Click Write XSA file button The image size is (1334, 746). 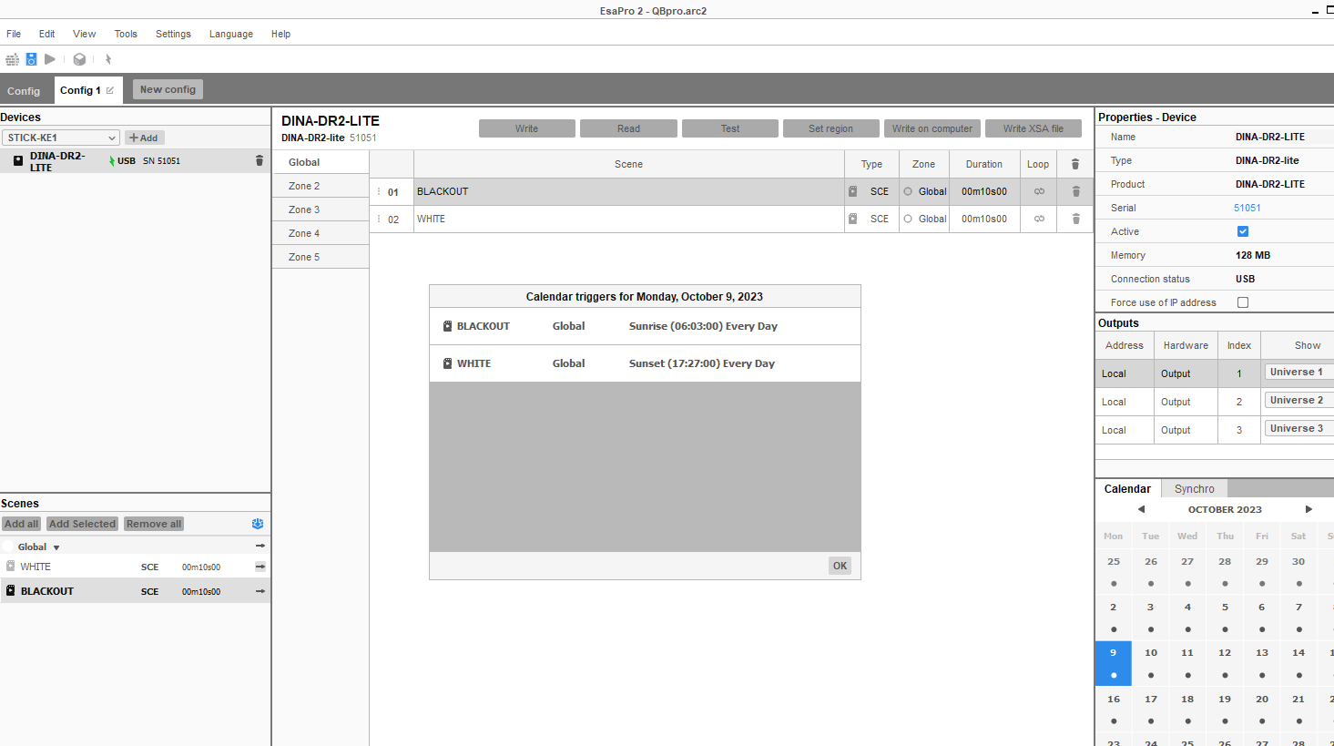click(1034, 128)
